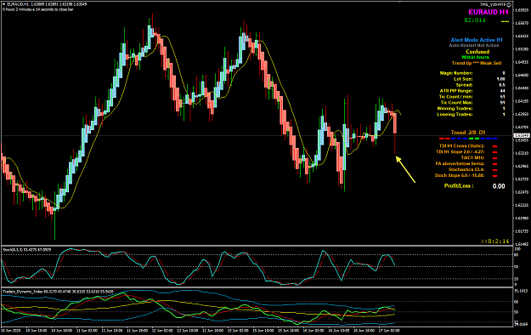The image size is (531, 335).
Task: Click the '16 Jun 10:00' time axis label
Action: [338, 330]
